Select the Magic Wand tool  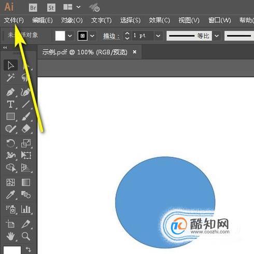click(10, 77)
